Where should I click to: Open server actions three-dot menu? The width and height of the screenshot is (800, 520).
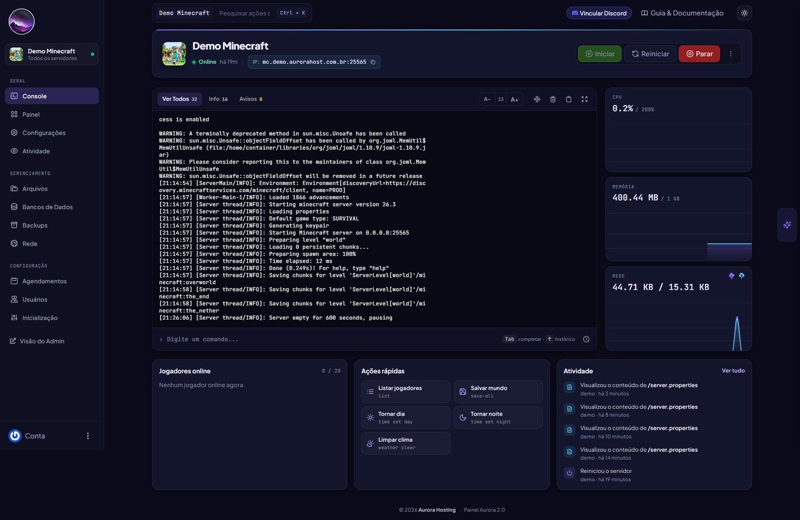coord(730,54)
